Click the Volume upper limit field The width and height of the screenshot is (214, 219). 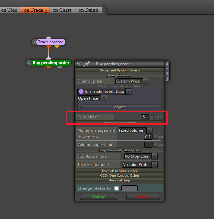coord(148,145)
